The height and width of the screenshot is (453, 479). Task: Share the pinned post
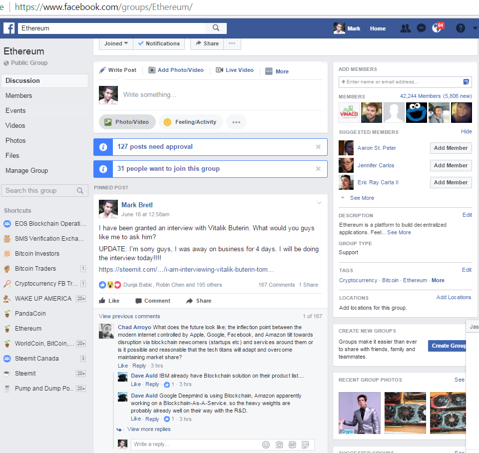(x=199, y=301)
